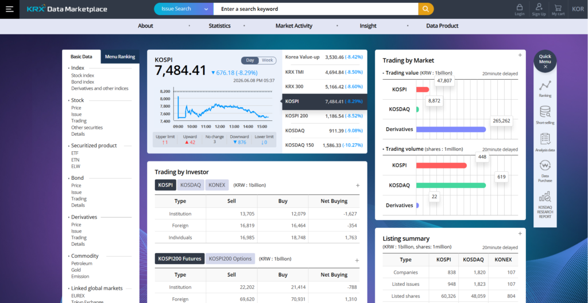The width and height of the screenshot is (588, 303).
Task: Click the KOSDAQ trading volume green bar
Action: [x=451, y=185]
